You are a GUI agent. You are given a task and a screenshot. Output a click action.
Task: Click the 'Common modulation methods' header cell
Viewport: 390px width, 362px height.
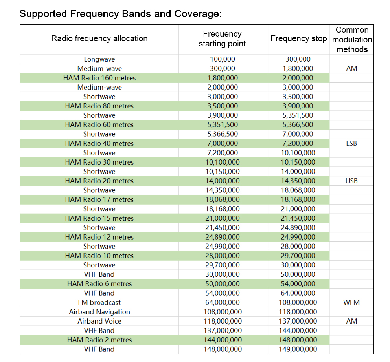(x=352, y=40)
